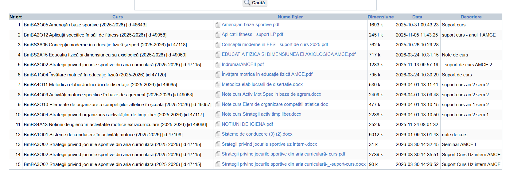Download Învățare motrică în educație fizică AMCE.pdf
The width and height of the screenshot is (521, 177).
pos(267,74)
